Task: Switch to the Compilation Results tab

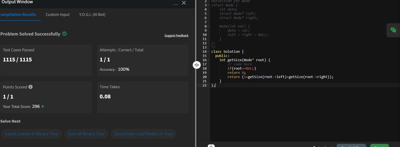Action: (x=18, y=15)
